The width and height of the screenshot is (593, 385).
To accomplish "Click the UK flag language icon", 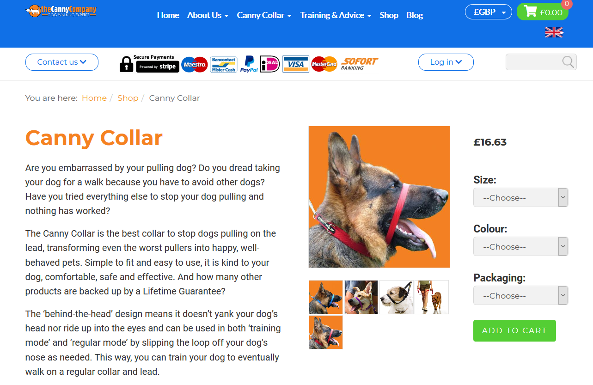I will pyautogui.click(x=554, y=32).
